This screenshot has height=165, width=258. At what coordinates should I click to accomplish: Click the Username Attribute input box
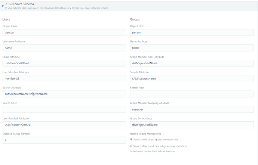64,48
